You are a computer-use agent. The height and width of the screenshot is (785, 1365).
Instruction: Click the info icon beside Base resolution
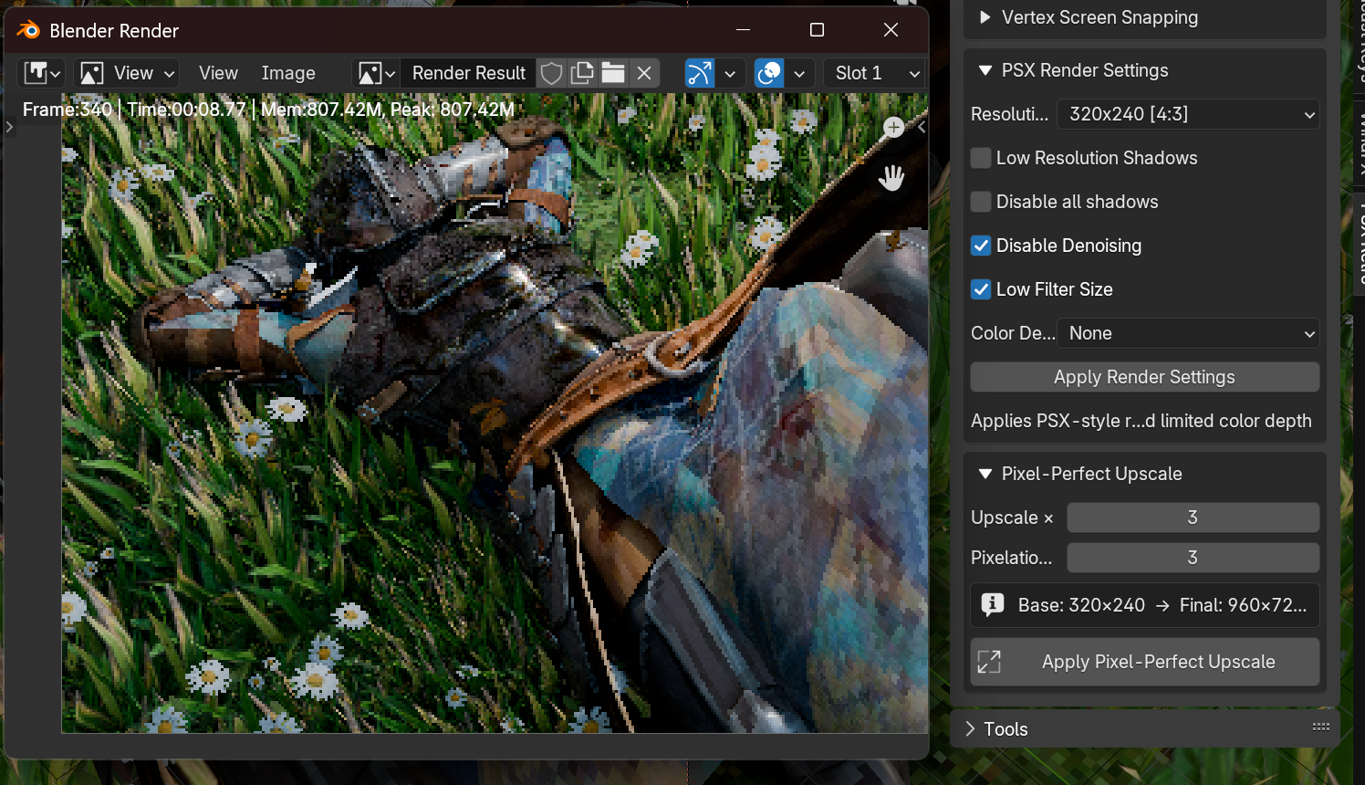pos(993,604)
